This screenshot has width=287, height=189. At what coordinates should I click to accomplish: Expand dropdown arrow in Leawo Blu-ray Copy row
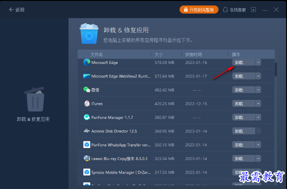[x=258, y=158]
